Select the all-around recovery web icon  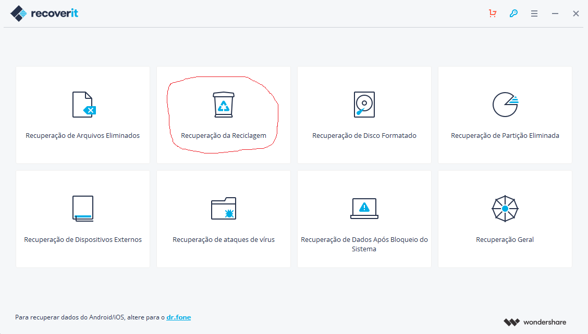pyautogui.click(x=505, y=209)
